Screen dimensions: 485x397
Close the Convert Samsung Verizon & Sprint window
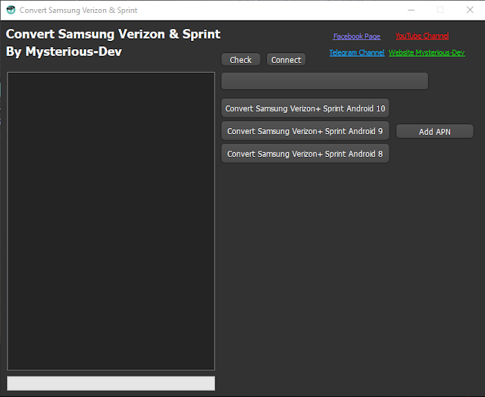click(469, 11)
